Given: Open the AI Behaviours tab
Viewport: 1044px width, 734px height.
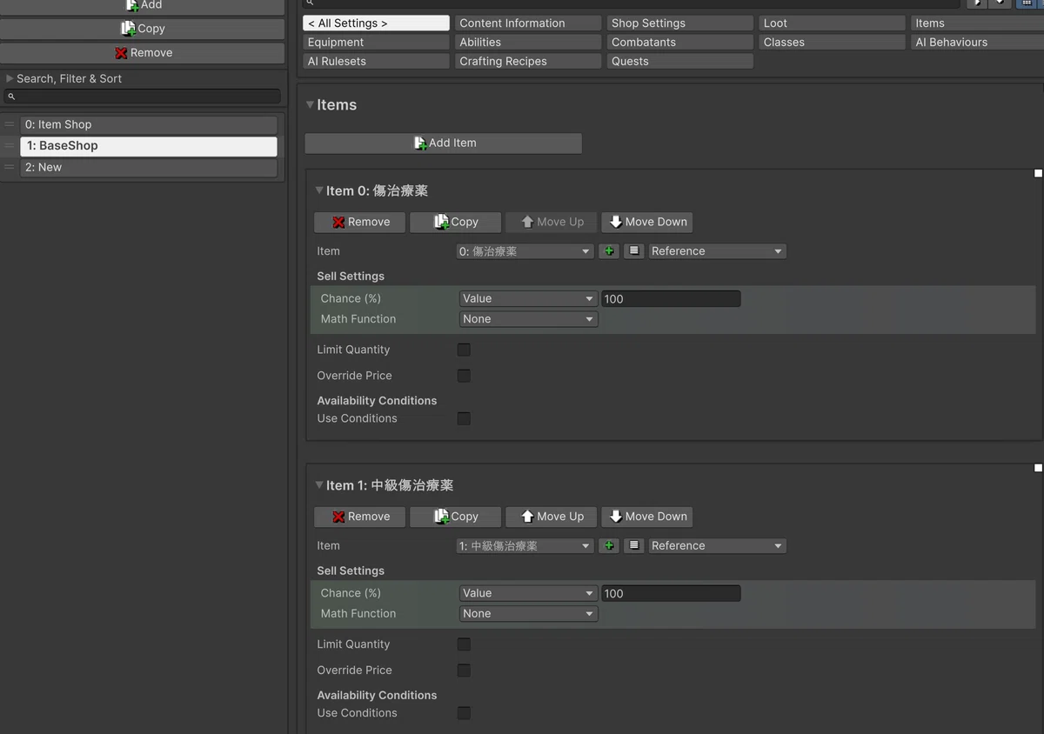Looking at the screenshot, I should tap(977, 43).
